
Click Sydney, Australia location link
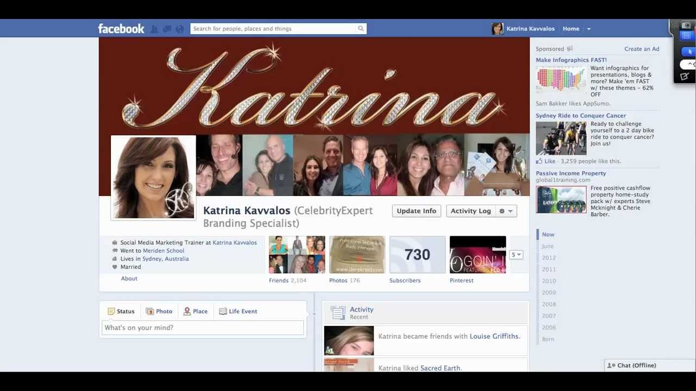point(165,259)
